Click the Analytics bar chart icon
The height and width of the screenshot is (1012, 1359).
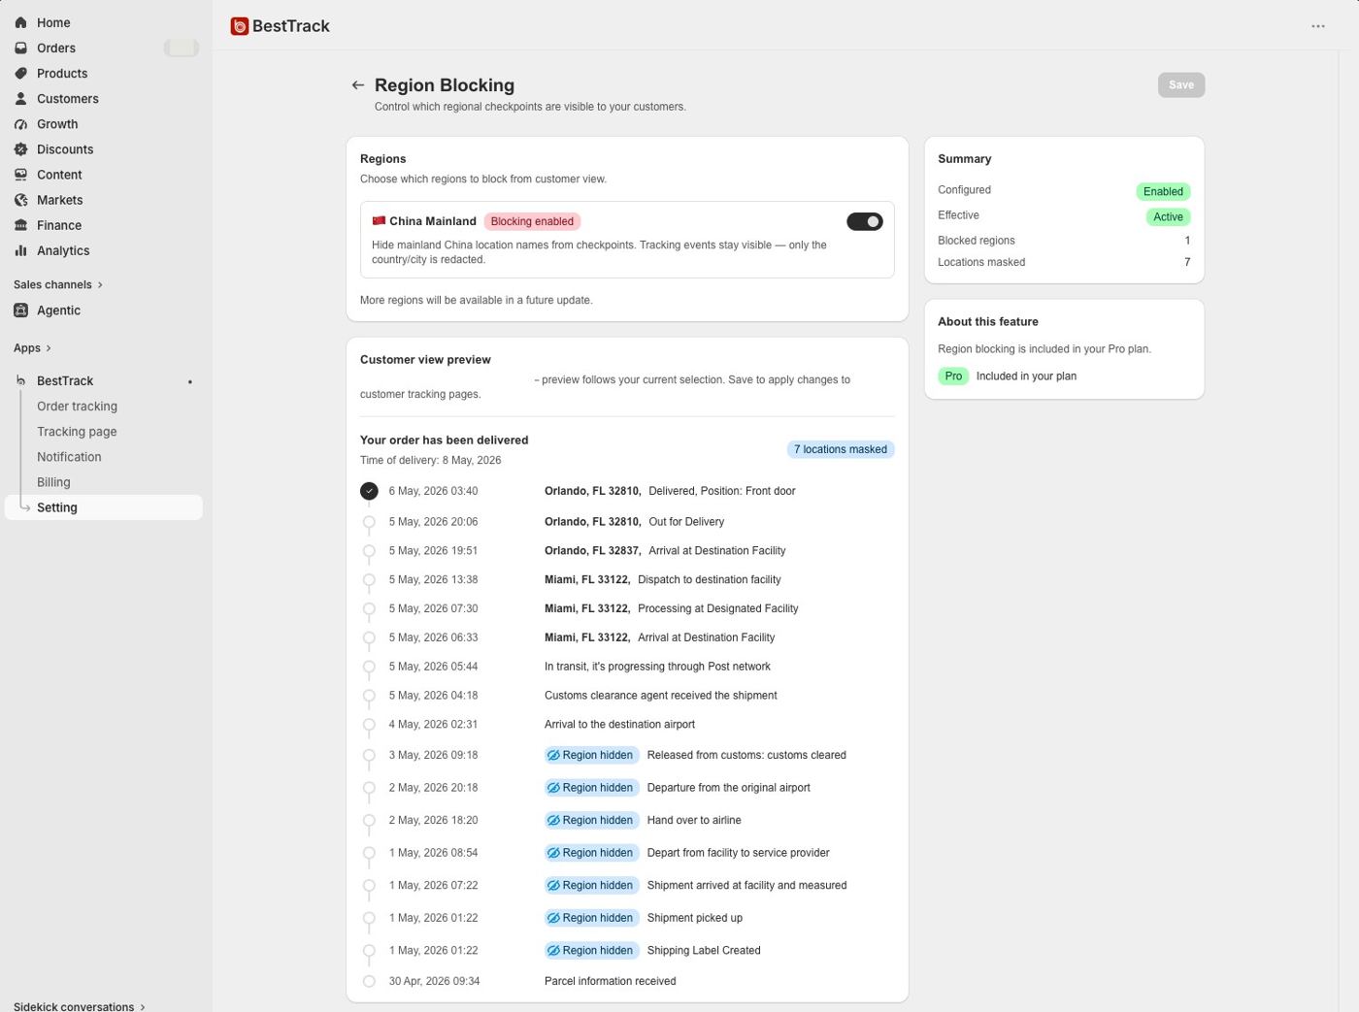(20, 249)
